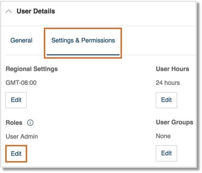Click the User Admin role text
The width and height of the screenshot is (202, 173).
(x=22, y=136)
